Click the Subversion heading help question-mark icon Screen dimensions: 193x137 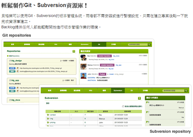coord(139,98)
